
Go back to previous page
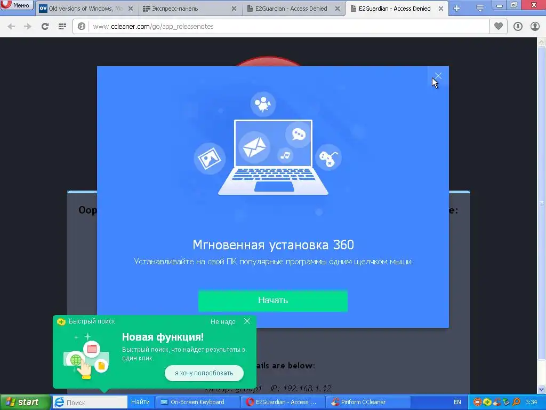(11, 27)
